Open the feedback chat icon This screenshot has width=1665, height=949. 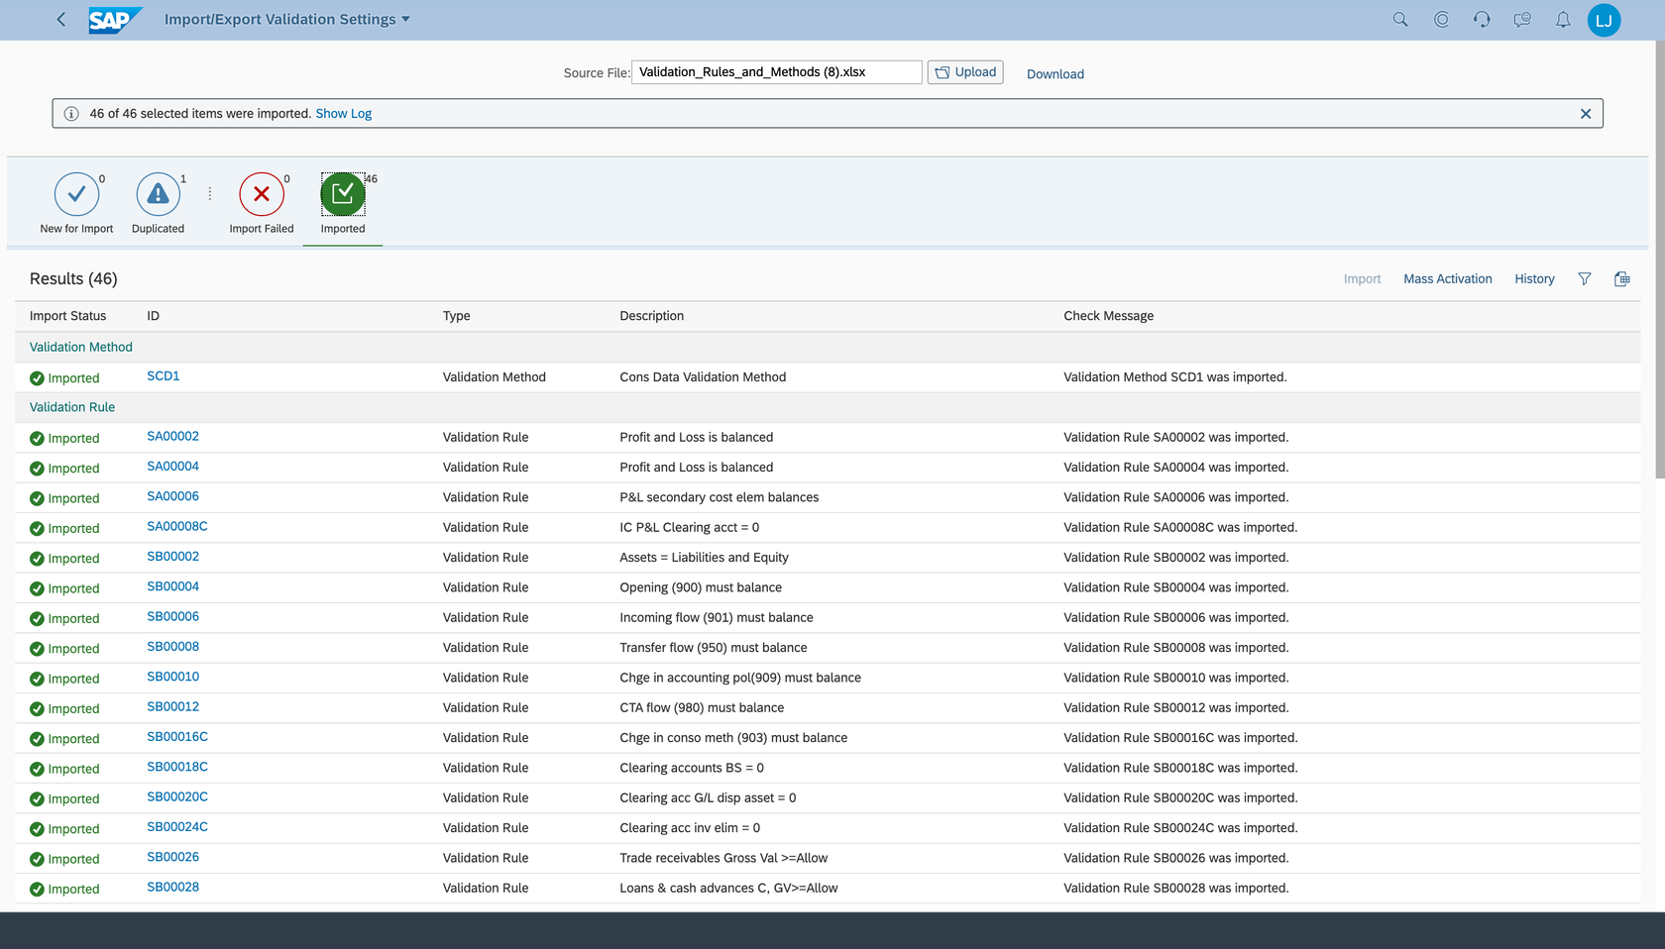tap(1522, 20)
